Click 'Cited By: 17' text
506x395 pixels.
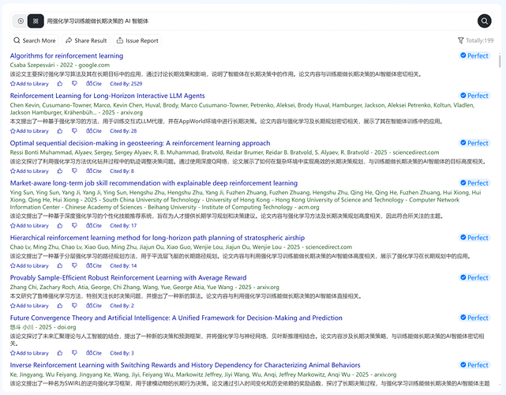tap(123, 225)
